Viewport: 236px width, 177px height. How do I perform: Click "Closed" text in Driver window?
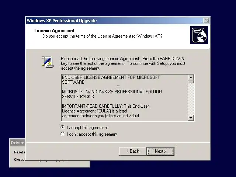19,159
